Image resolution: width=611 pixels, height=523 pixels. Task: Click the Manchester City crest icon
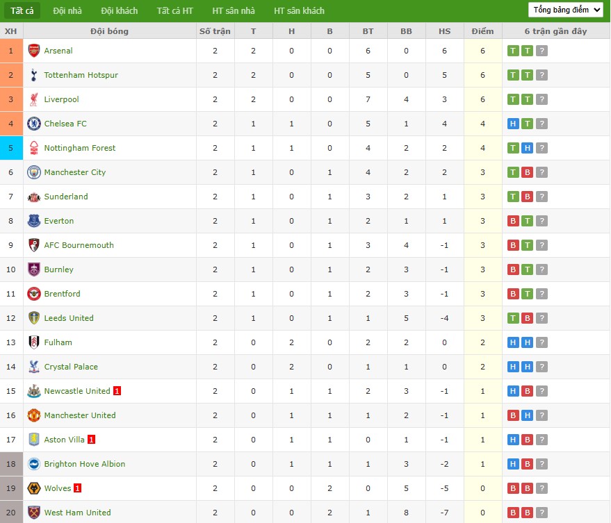pos(33,172)
